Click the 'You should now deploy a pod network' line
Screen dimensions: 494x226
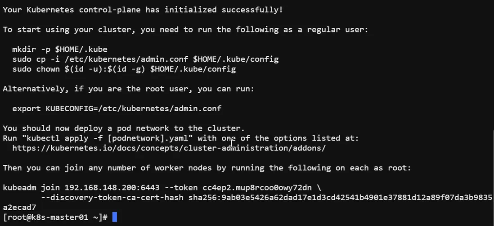point(124,128)
